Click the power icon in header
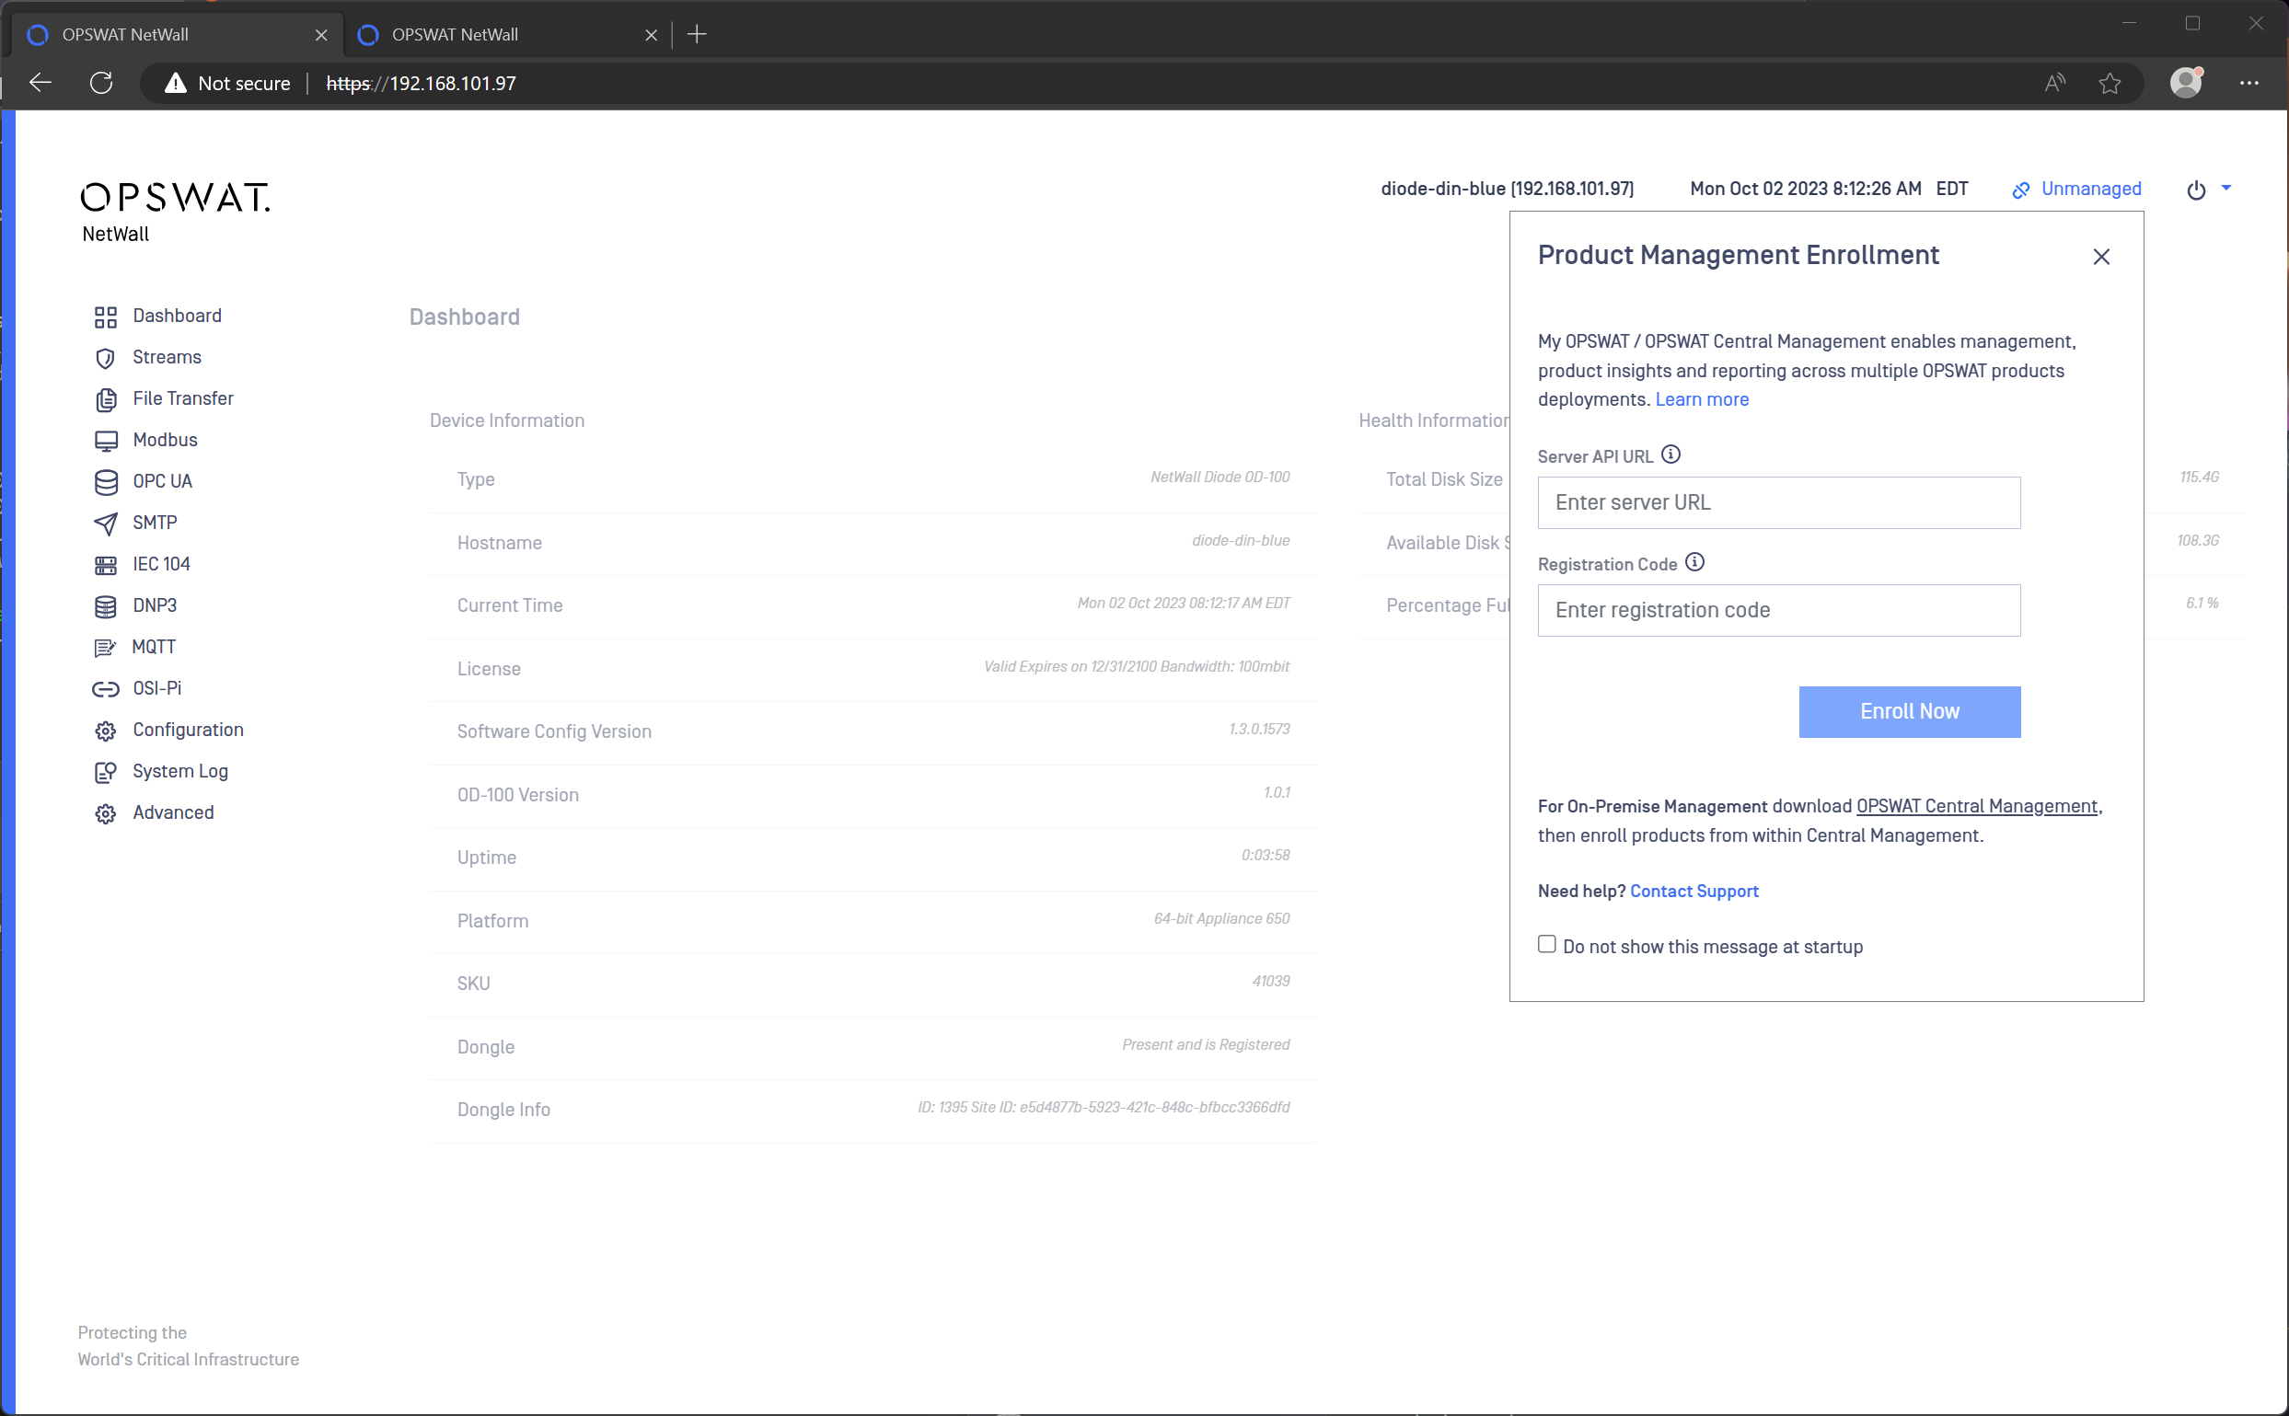Screen dimensions: 2289x1416 2196,190
